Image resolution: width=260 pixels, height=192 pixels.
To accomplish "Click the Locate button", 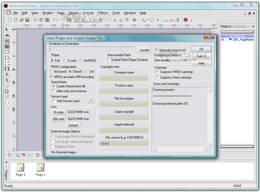I will pos(144,50).
